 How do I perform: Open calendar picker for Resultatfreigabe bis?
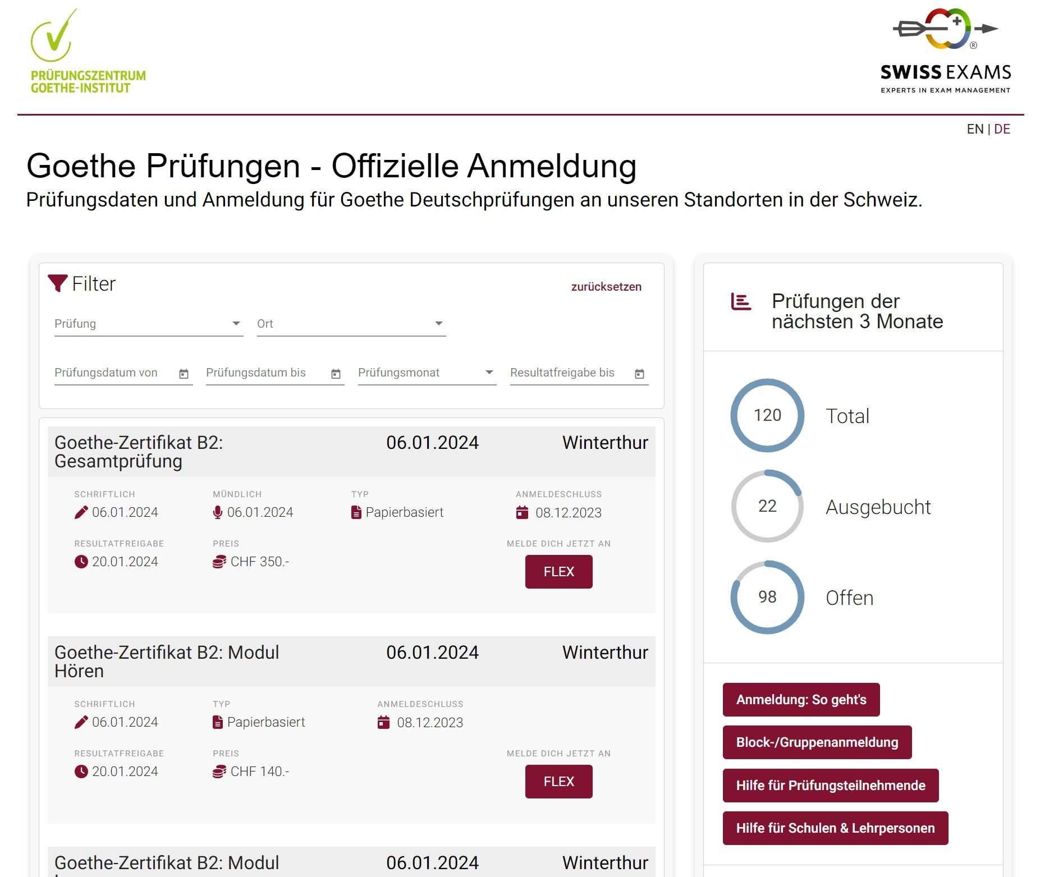(639, 374)
